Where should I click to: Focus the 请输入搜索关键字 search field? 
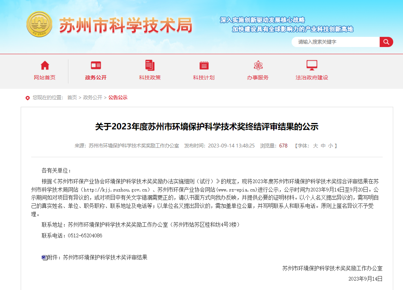point(336,42)
